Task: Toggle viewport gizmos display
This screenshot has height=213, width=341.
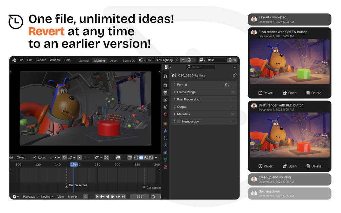Action: coord(106,158)
